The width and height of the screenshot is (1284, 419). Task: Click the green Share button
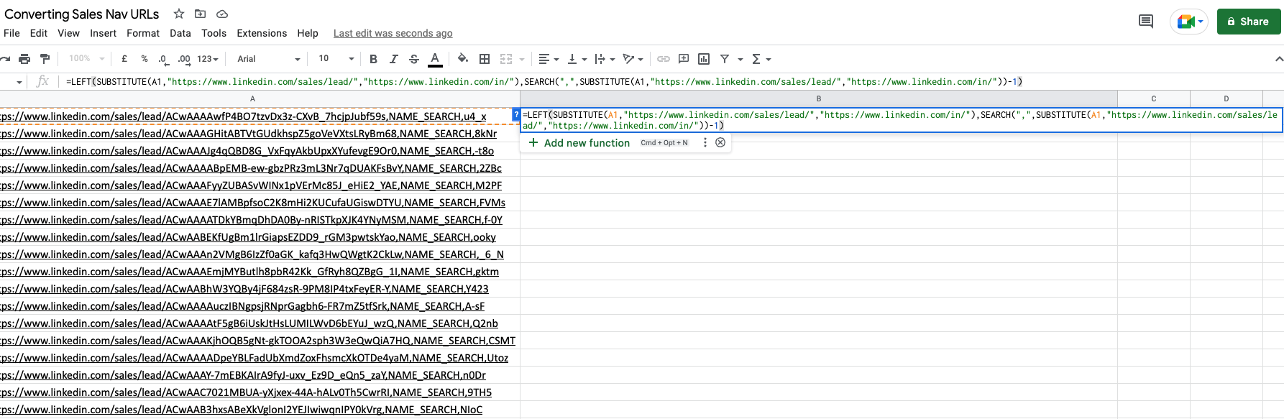click(1248, 22)
